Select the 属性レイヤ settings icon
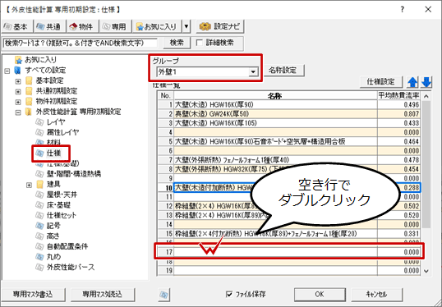Screen dimensions: 442x307 click(39, 132)
